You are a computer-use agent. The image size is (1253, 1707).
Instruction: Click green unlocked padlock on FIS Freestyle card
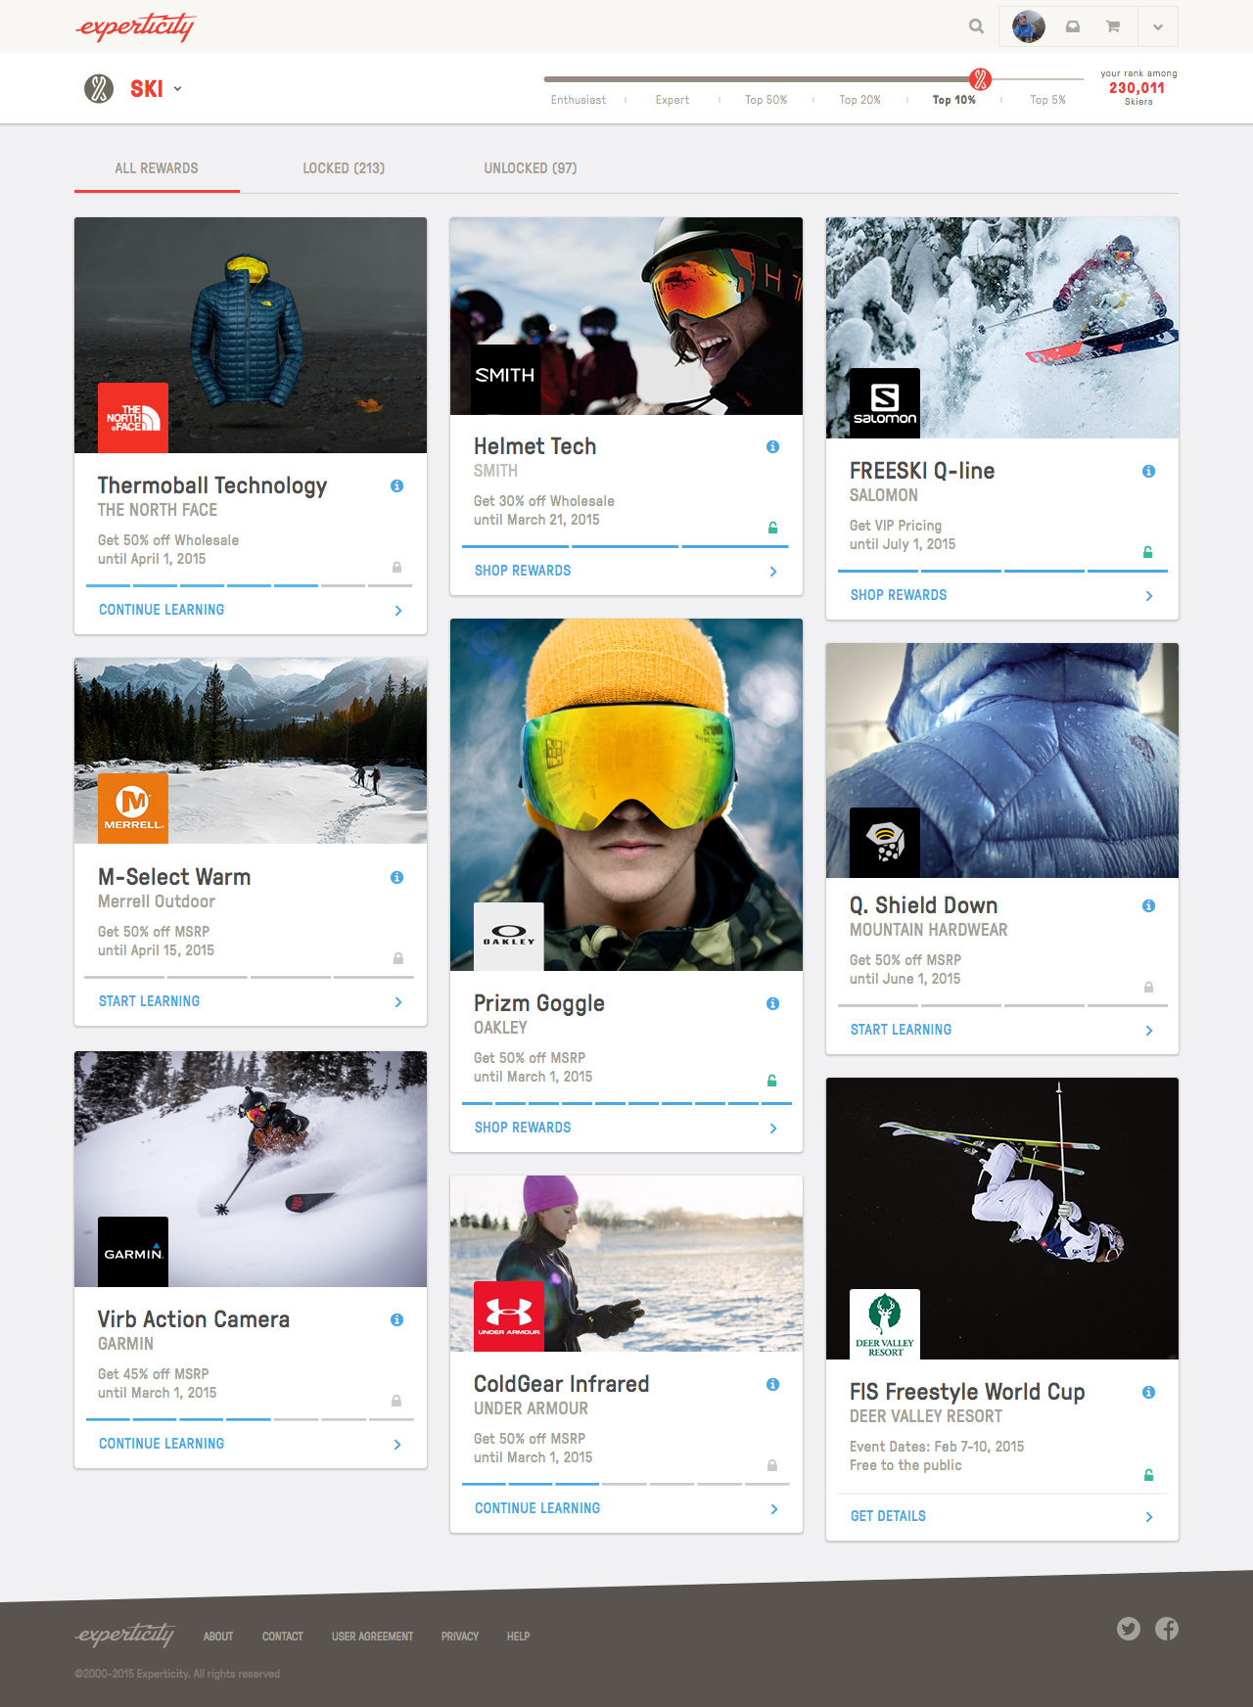pyautogui.click(x=1148, y=1474)
